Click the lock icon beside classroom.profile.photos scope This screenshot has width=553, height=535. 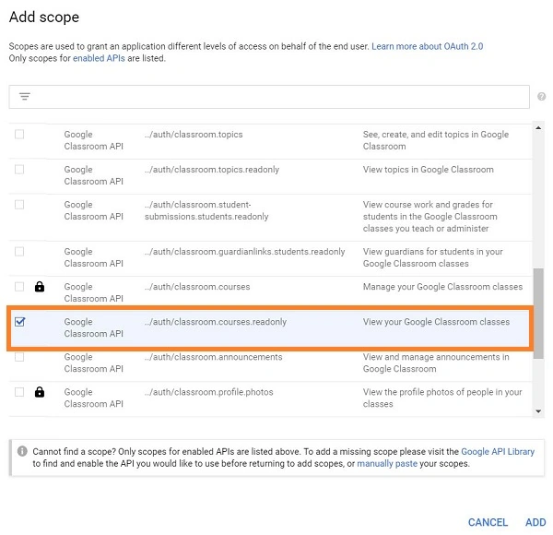[x=40, y=392]
